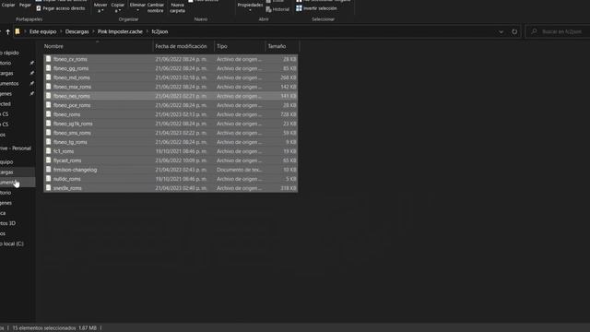590x332 pixels.
Task: Click the file icon of fbneo_roms
Action: pos(48,114)
